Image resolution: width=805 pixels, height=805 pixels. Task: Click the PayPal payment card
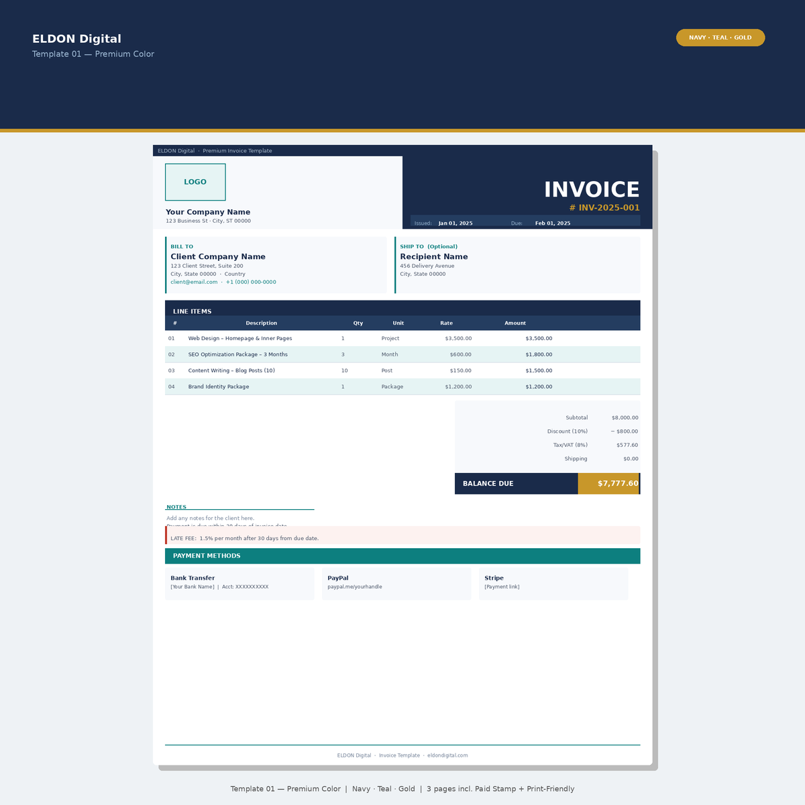[x=396, y=584]
